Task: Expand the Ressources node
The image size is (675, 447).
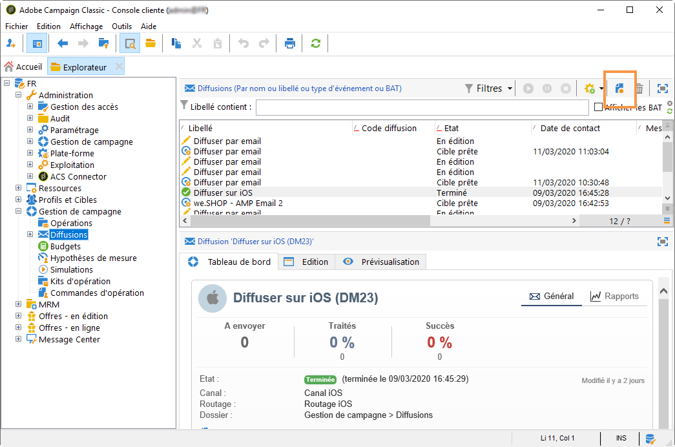Action: (x=19, y=188)
